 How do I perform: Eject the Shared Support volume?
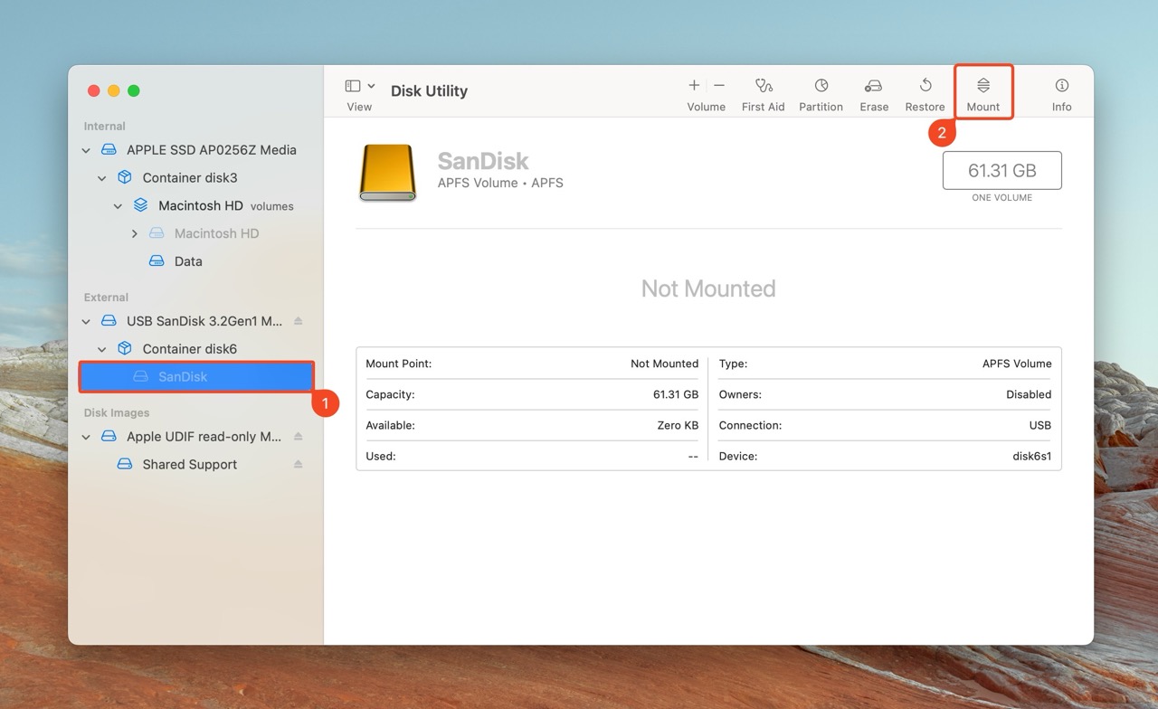[298, 465]
